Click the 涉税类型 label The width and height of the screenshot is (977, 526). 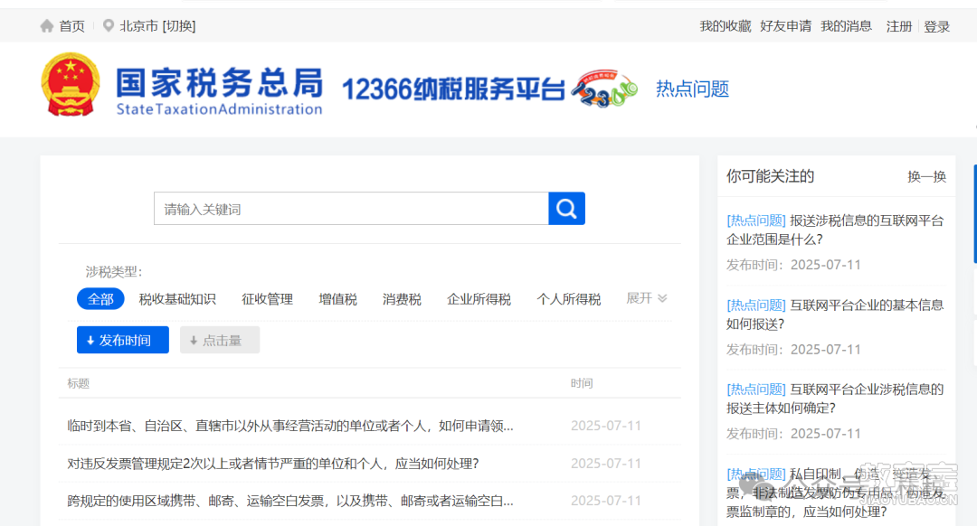[x=114, y=272]
